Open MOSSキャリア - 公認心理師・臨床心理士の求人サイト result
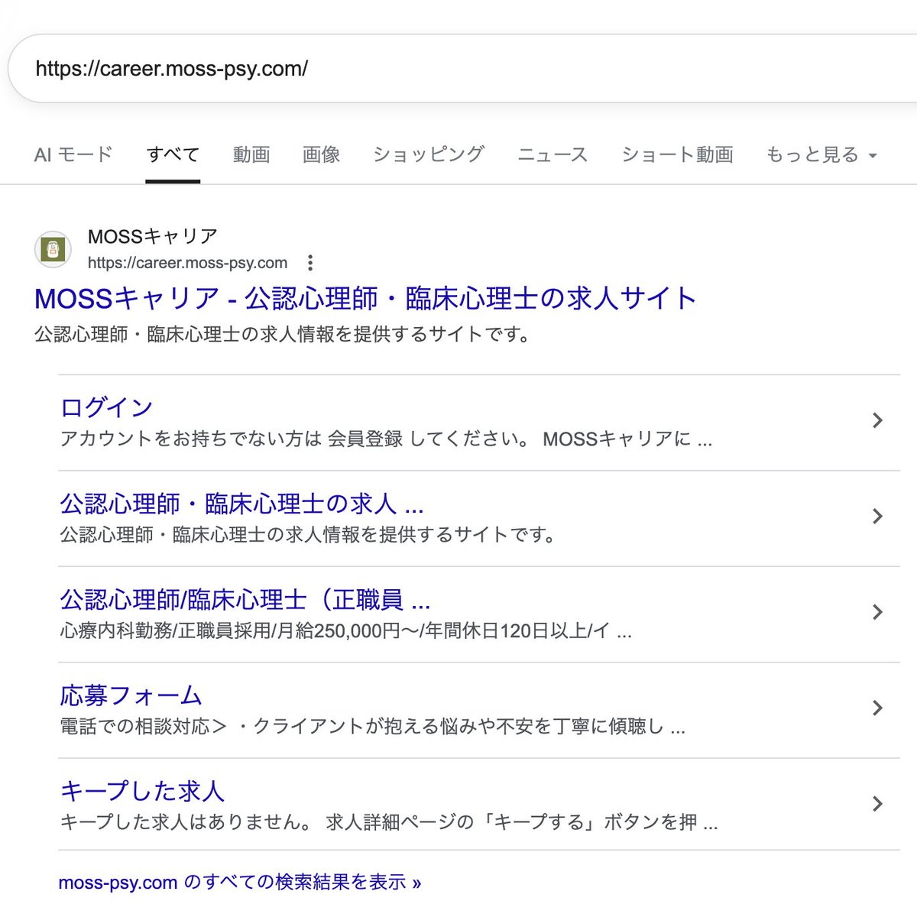This screenshot has height=917, width=917. tap(365, 298)
